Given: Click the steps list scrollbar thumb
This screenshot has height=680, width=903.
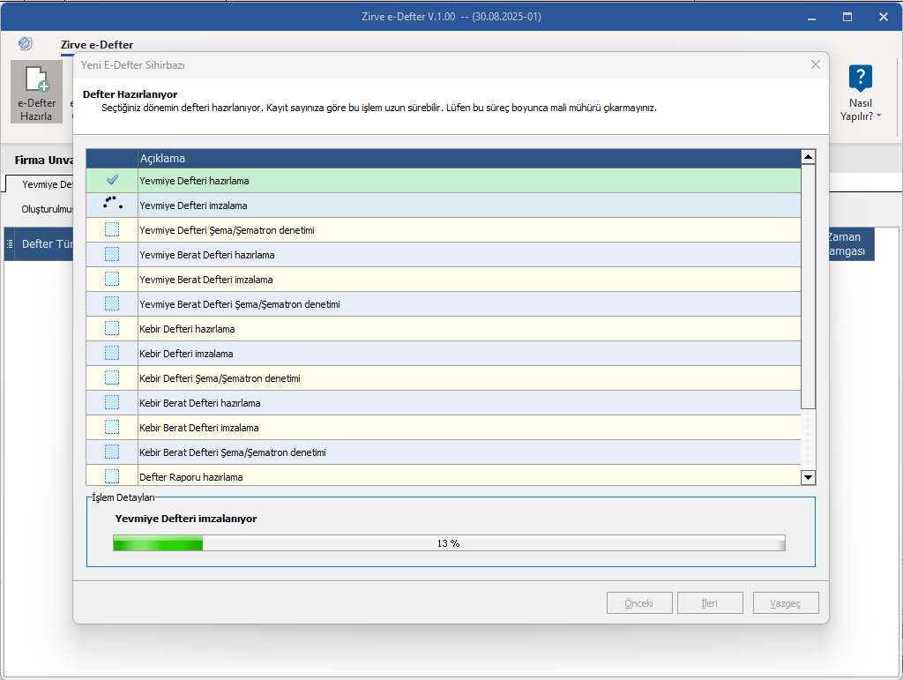Looking at the screenshot, I should pyautogui.click(x=808, y=287).
